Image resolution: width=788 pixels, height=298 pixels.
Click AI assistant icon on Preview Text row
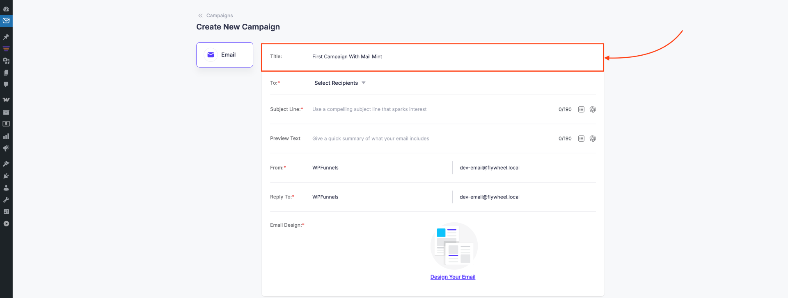pyautogui.click(x=593, y=138)
